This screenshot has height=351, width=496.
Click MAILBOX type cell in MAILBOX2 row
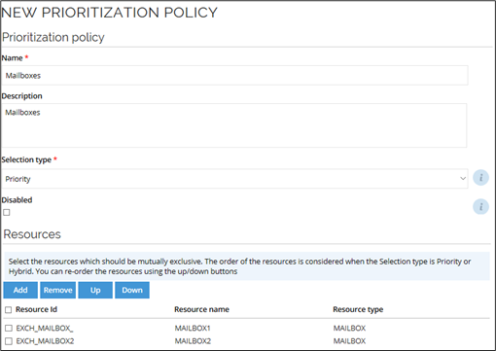[349, 341]
